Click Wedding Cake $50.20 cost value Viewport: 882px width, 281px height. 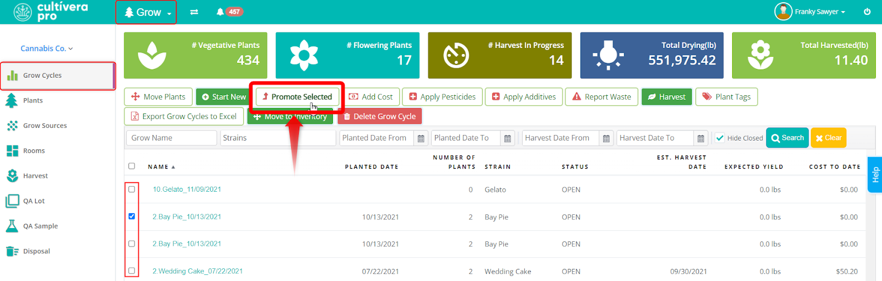847,272
